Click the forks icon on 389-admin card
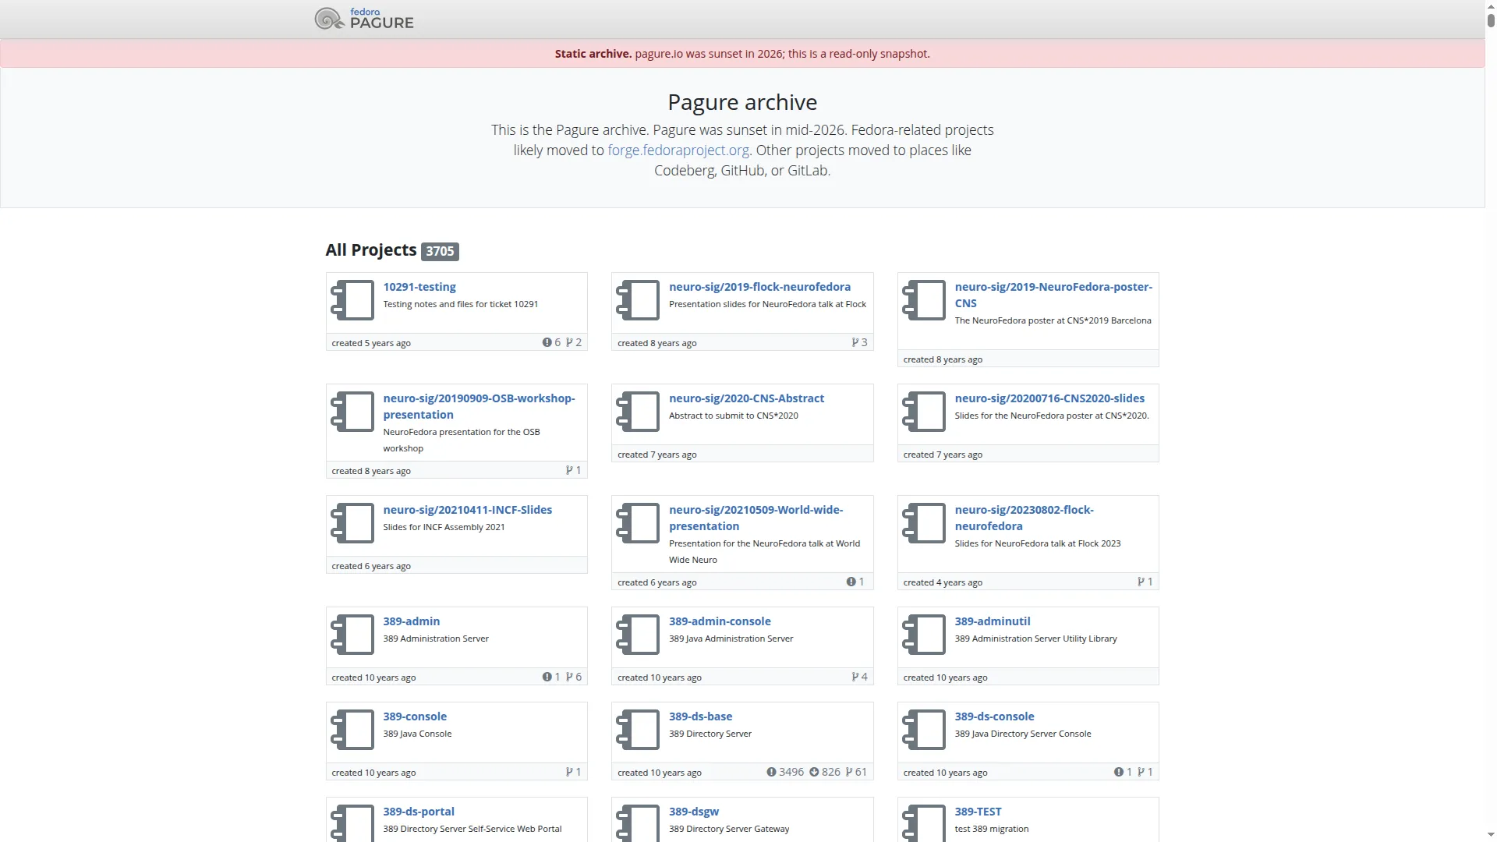Viewport: 1497px width, 842px height. [x=569, y=677]
